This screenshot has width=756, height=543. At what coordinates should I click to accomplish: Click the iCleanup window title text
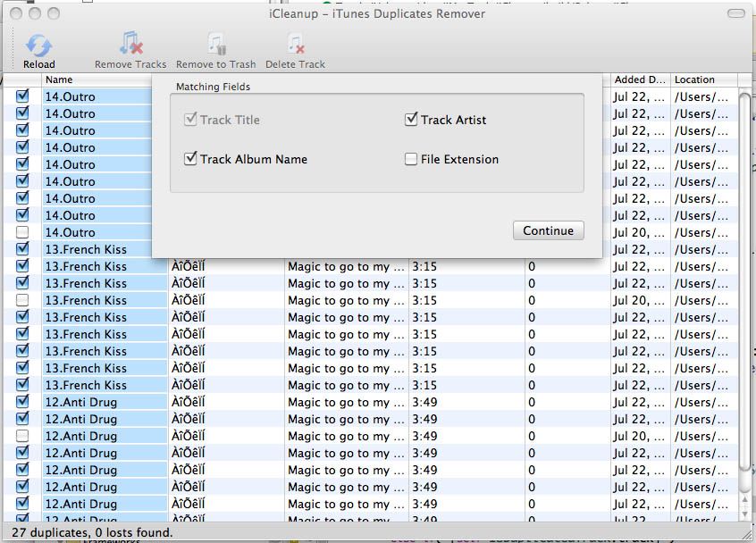pyautogui.click(x=377, y=13)
